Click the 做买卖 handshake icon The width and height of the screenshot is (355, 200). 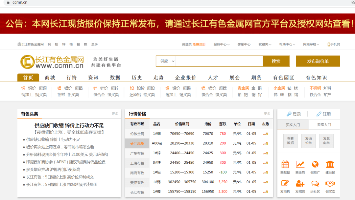point(330,183)
